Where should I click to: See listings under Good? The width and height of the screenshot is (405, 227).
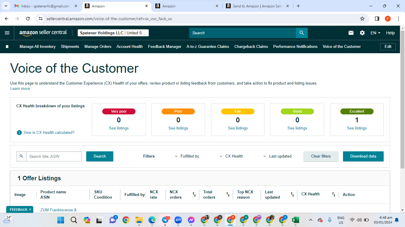(297, 128)
